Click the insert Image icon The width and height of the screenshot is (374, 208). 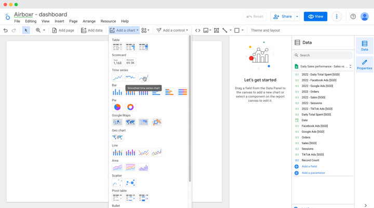pyautogui.click(x=206, y=30)
